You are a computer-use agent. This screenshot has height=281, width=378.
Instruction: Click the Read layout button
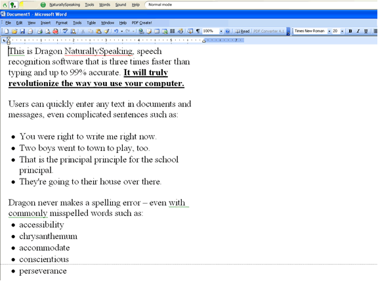pos(243,31)
